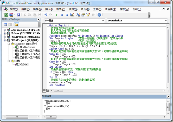This screenshot has height=122, width=173.
Task: Click the Redo toolbar icon
Action: click(x=51, y=15)
